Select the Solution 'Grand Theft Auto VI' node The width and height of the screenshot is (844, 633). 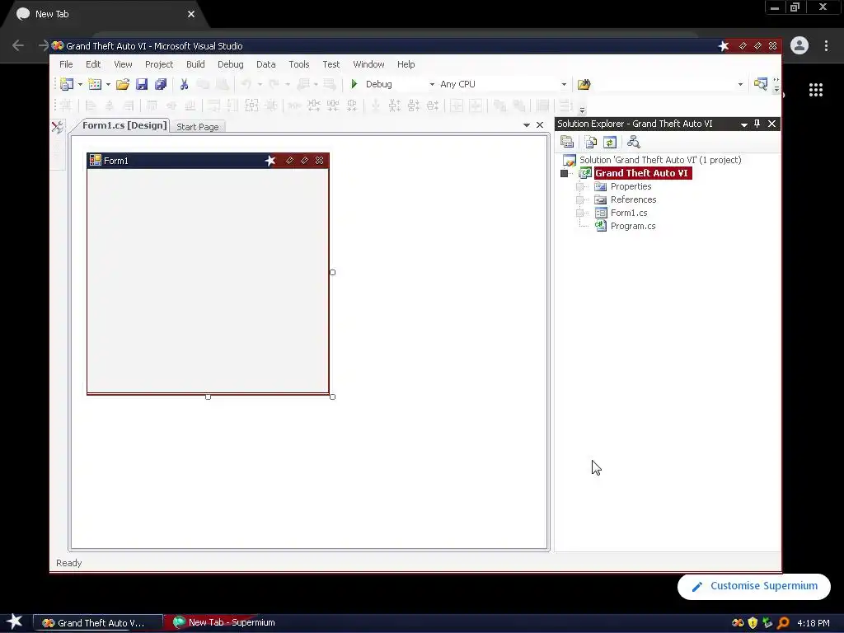[x=660, y=160]
